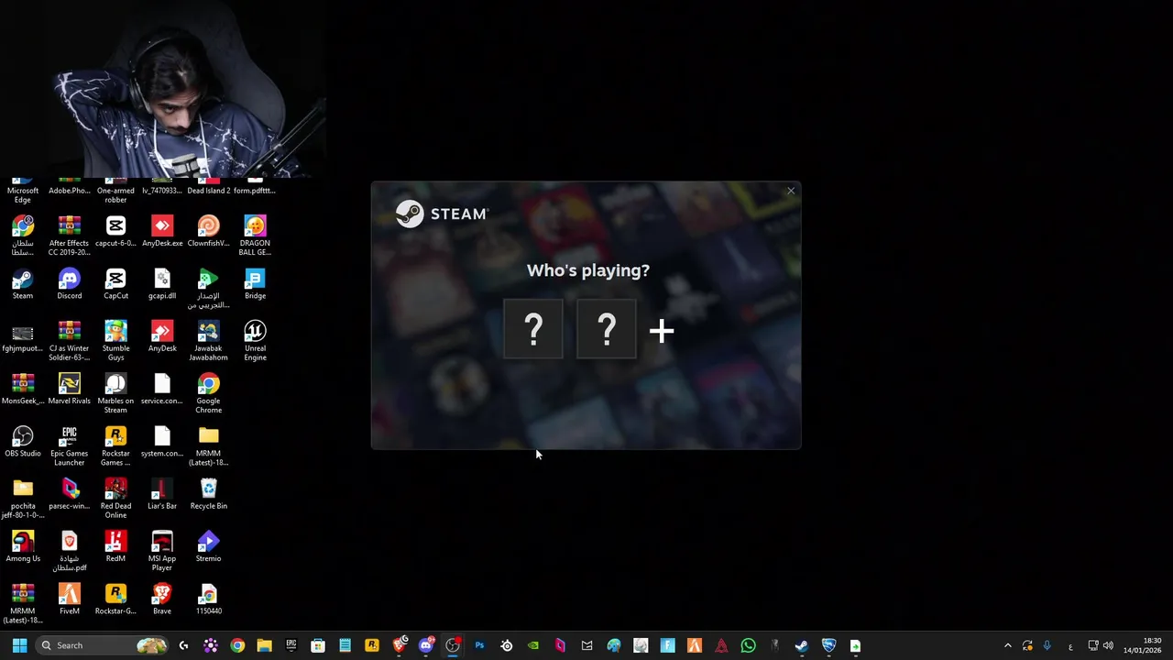
Task: Switch to OBS Studio in the taskbar
Action: click(x=453, y=645)
